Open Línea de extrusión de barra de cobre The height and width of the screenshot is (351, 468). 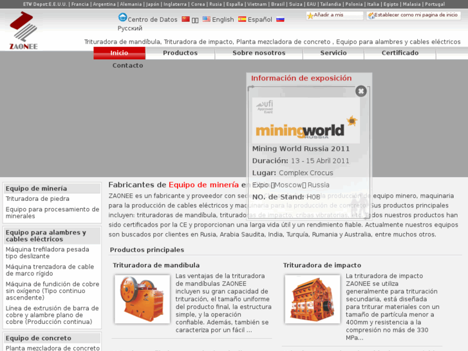coord(52,315)
